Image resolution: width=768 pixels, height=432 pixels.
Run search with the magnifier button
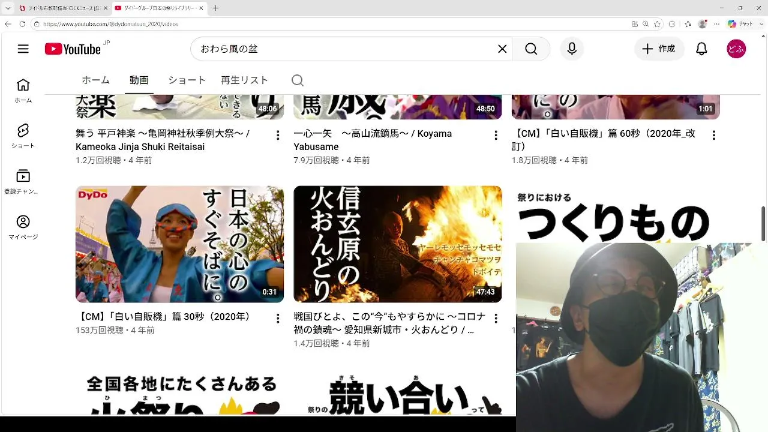pos(531,49)
